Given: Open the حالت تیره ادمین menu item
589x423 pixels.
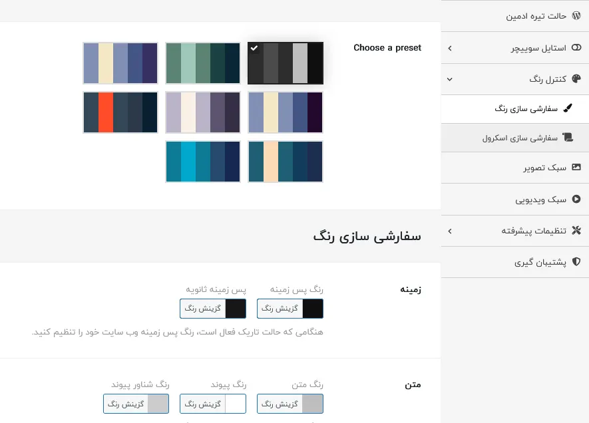Looking at the screenshot, I should (515, 16).
